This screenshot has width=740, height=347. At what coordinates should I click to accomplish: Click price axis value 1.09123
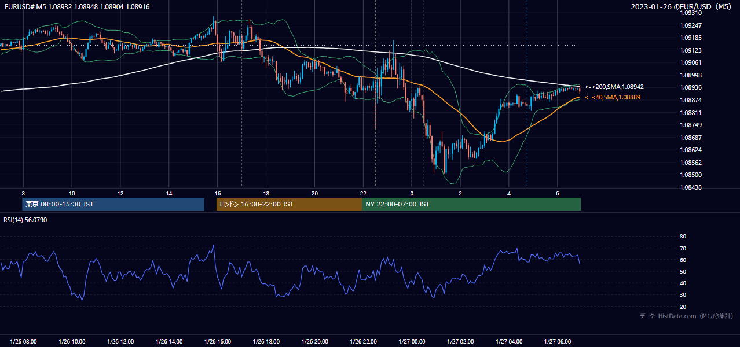[691, 50]
